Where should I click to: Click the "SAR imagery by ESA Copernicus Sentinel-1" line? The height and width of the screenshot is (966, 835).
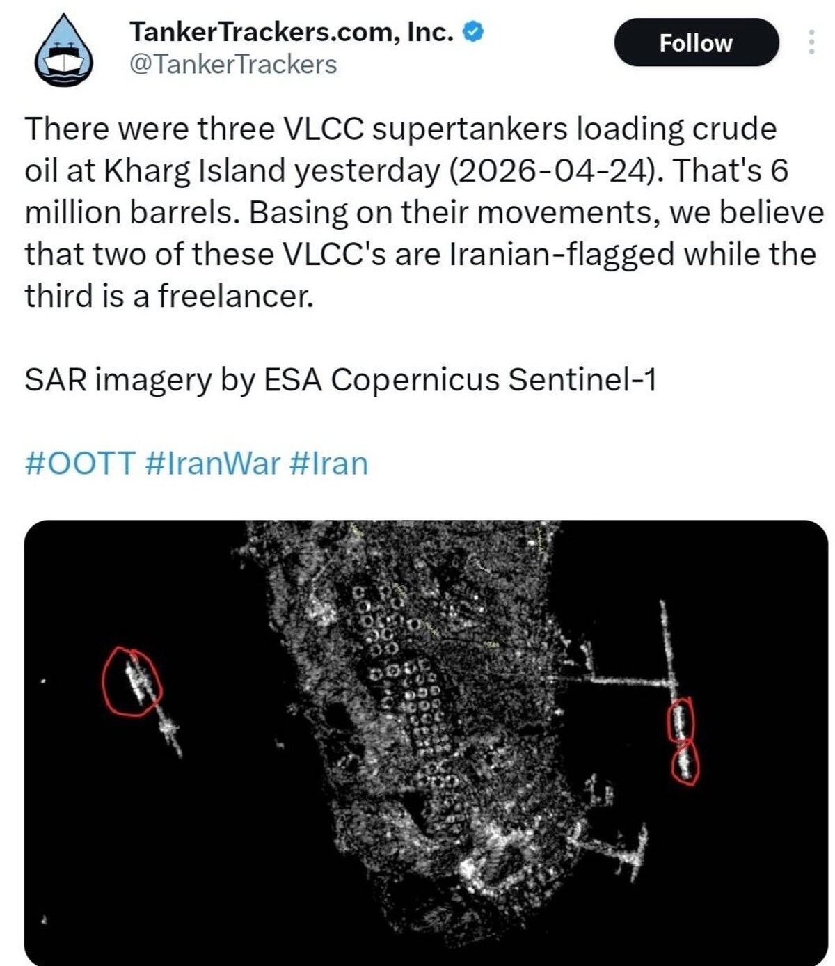click(340, 380)
